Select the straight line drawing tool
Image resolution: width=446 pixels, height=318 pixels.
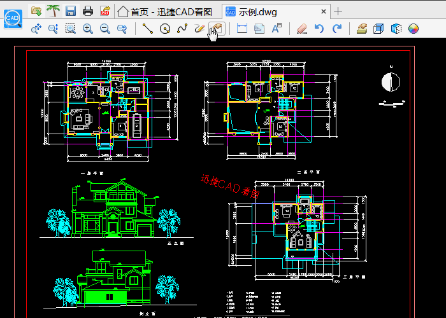click(148, 29)
